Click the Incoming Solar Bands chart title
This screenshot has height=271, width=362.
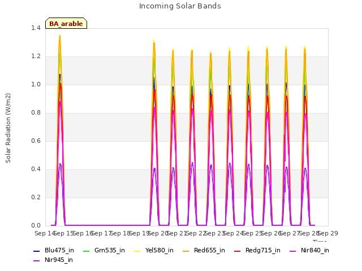click(180, 6)
